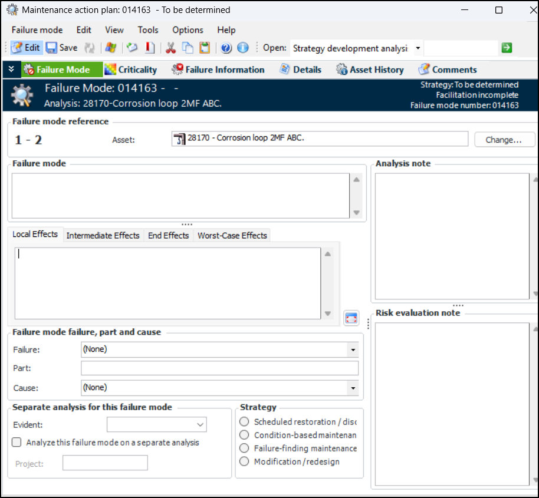Open the Evident combo box
Image resolution: width=539 pixels, height=498 pixels.
[x=200, y=424]
